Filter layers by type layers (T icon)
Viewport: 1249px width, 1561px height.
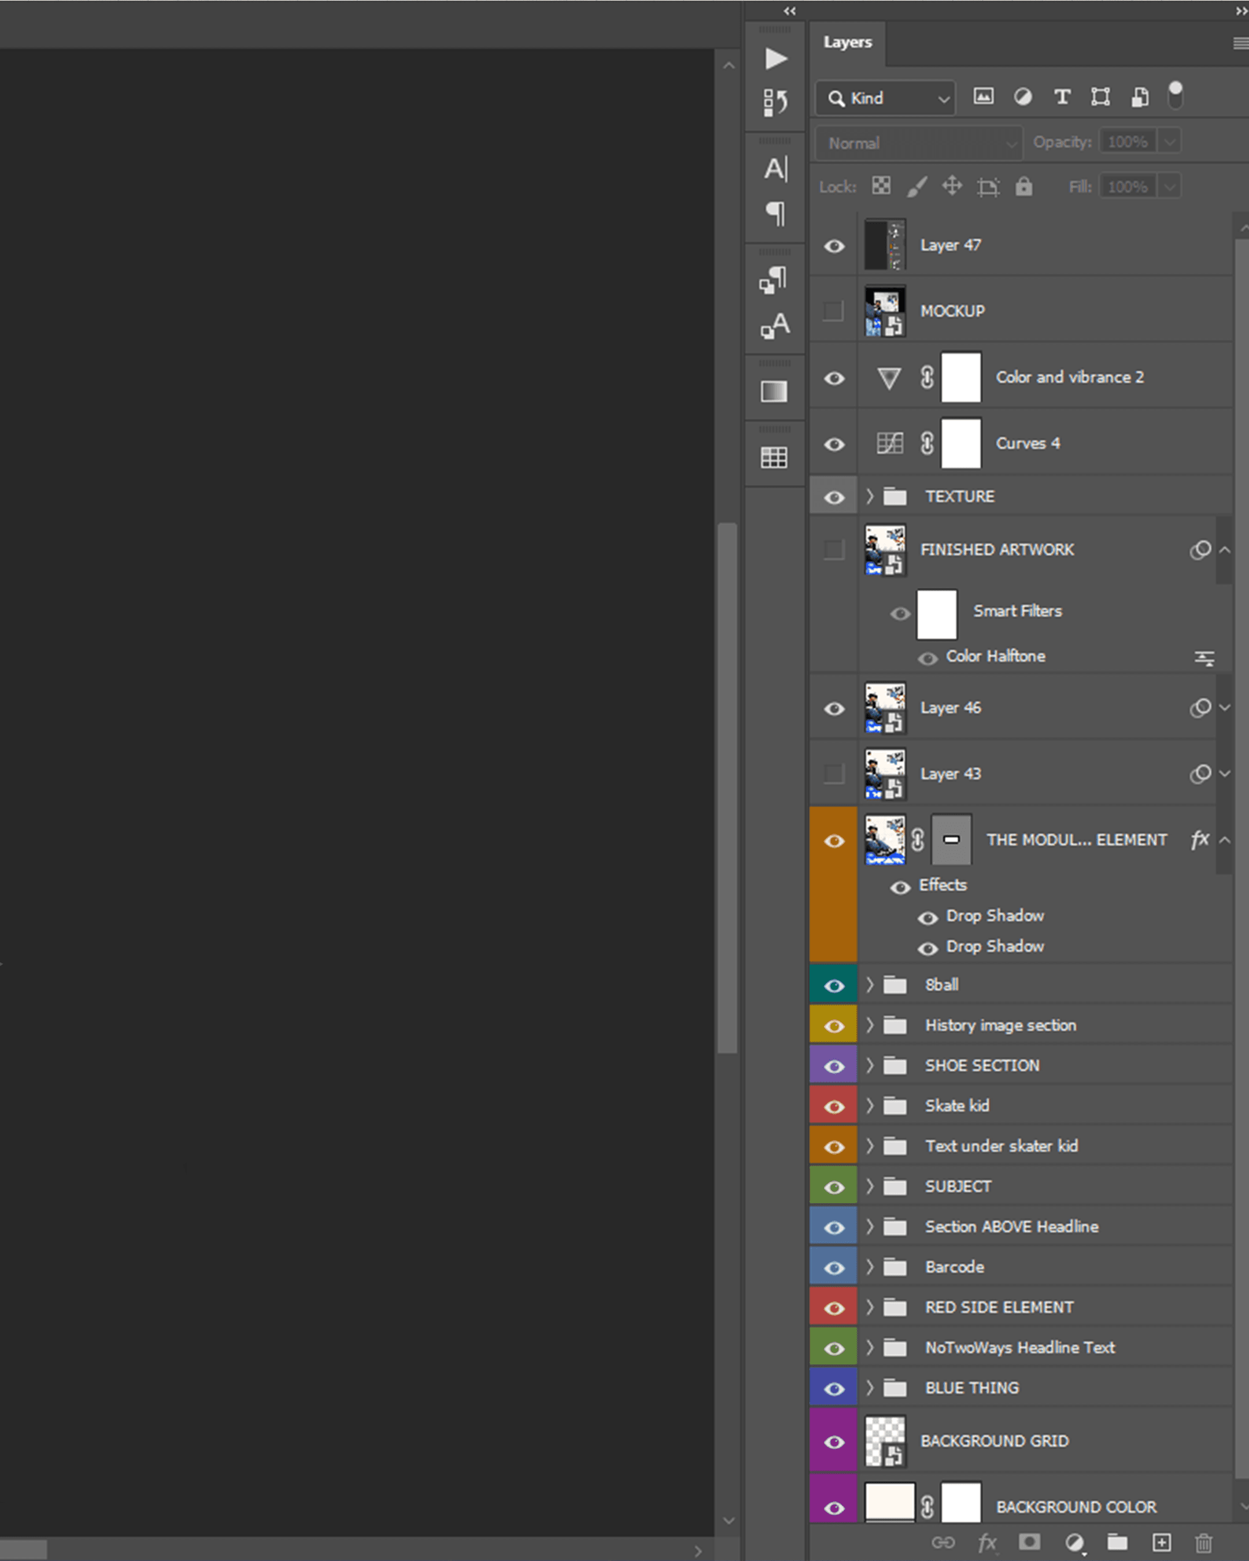[1062, 97]
